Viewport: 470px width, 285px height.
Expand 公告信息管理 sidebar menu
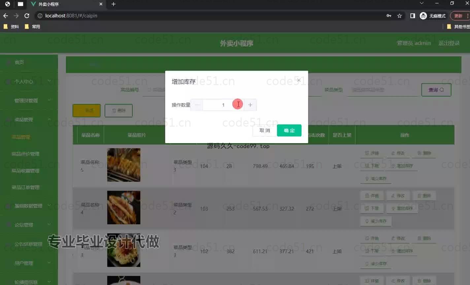pos(29,244)
